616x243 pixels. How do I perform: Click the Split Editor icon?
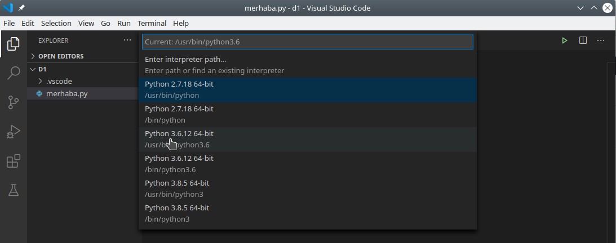pyautogui.click(x=583, y=40)
